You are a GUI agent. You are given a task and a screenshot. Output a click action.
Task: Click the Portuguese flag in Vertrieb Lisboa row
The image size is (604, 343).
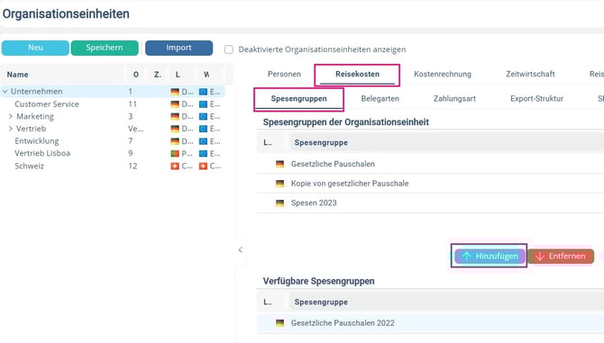point(175,153)
